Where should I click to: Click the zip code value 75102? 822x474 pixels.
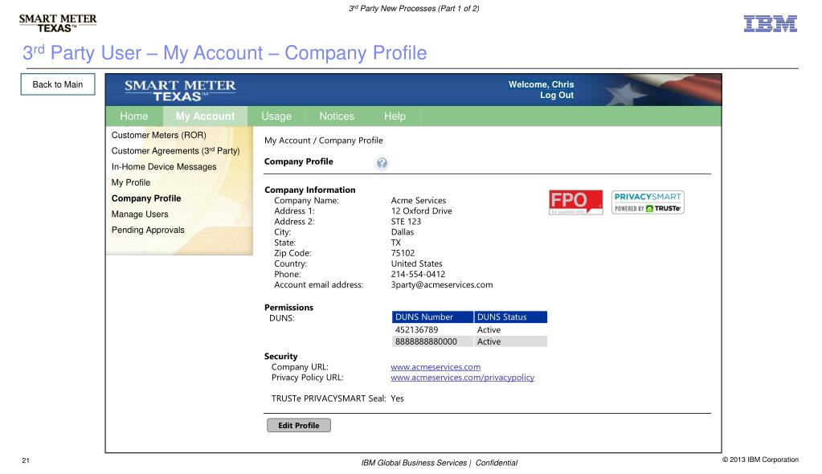point(403,253)
